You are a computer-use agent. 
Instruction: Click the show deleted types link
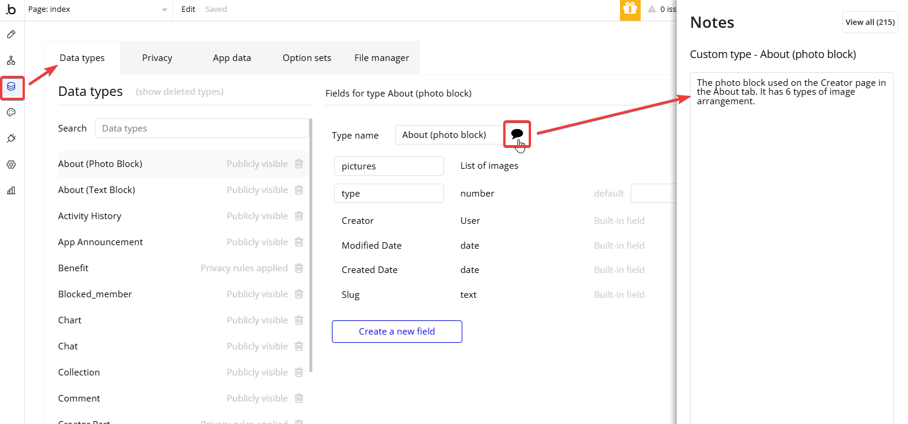tap(180, 92)
